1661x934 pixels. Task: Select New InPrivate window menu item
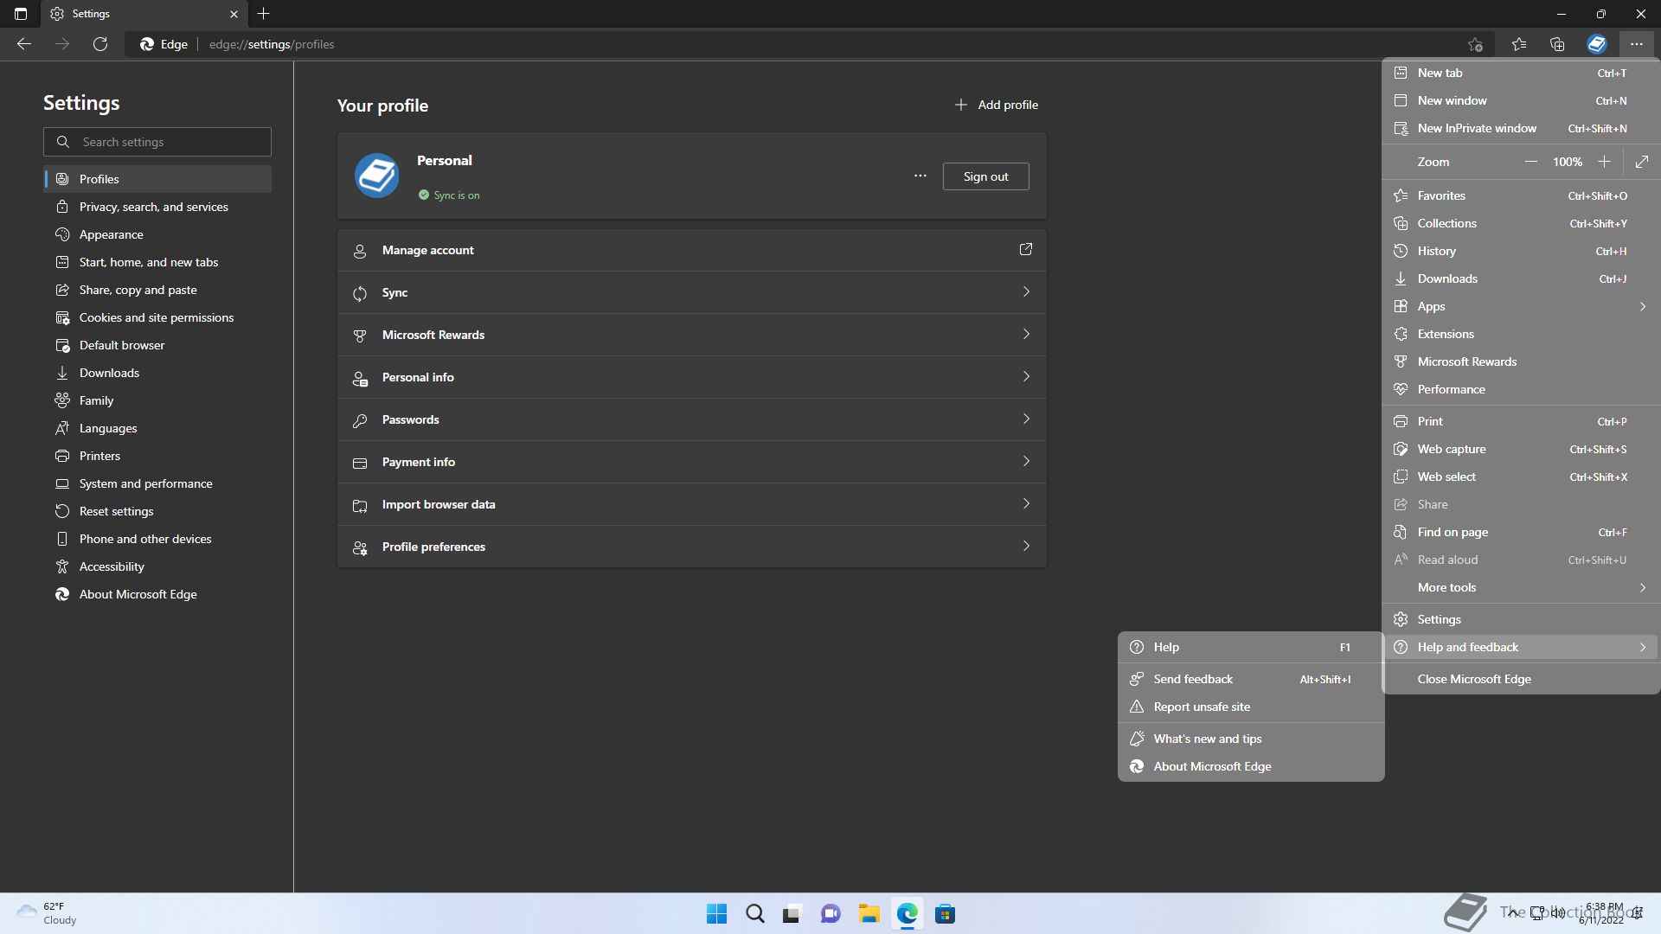point(1521,128)
